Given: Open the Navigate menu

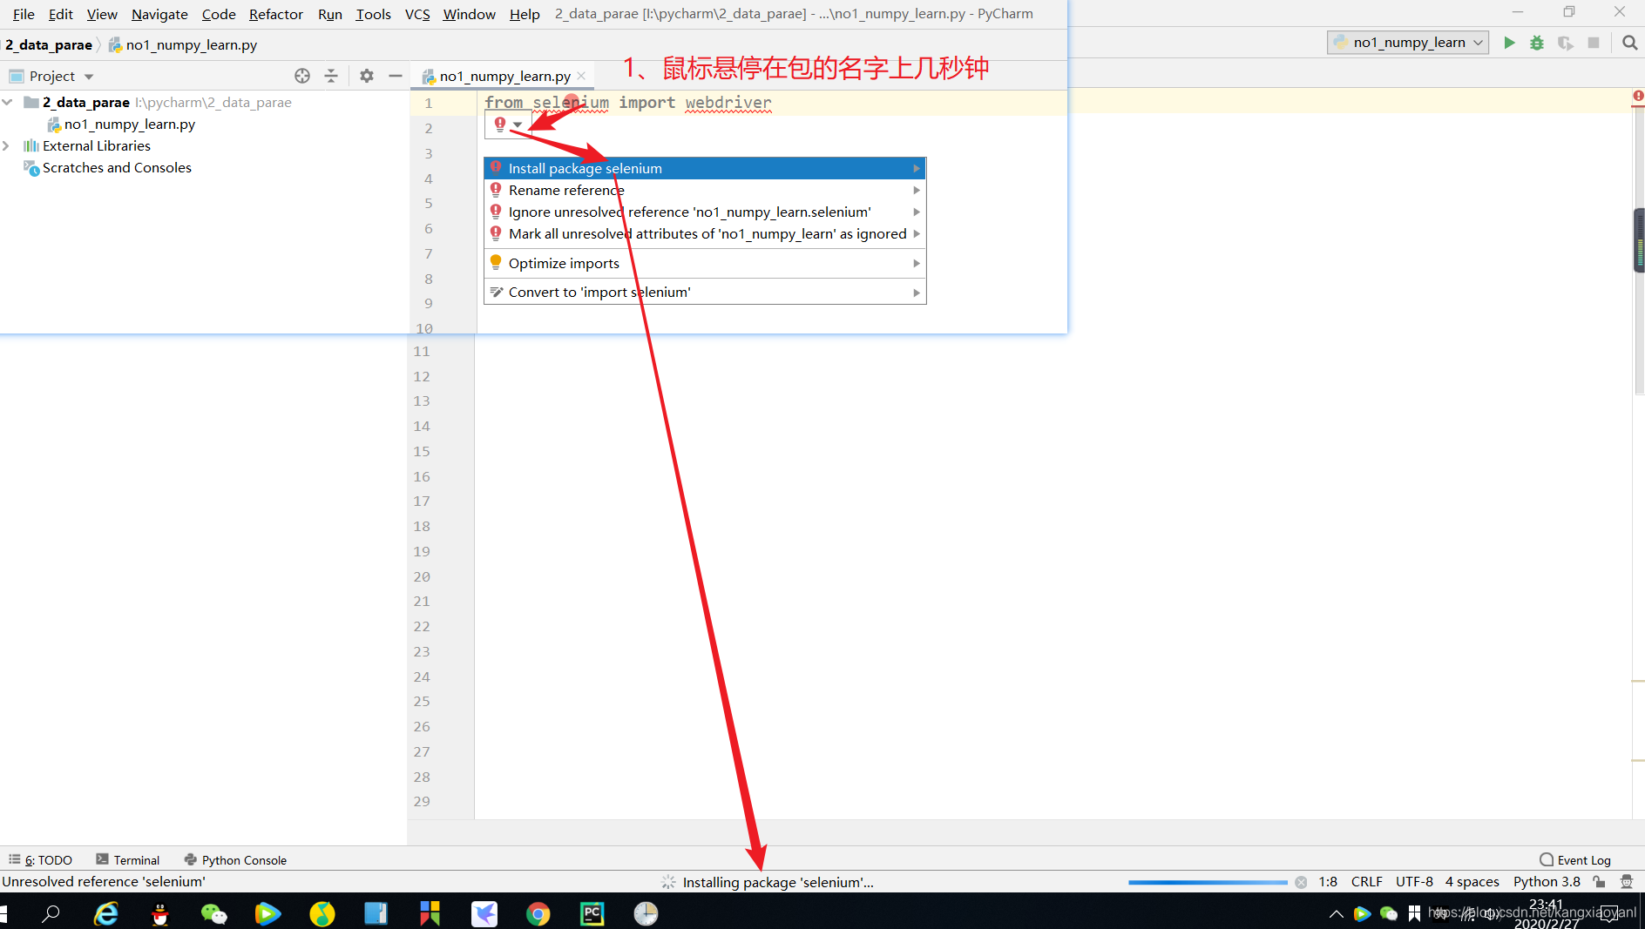Looking at the screenshot, I should click(159, 14).
